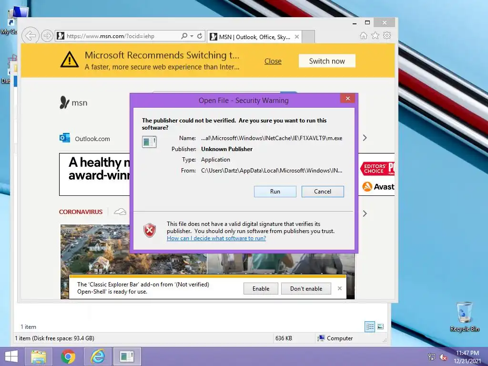Open 'How can I decide what software to run?' link
The width and height of the screenshot is (488, 366).
pos(216,238)
